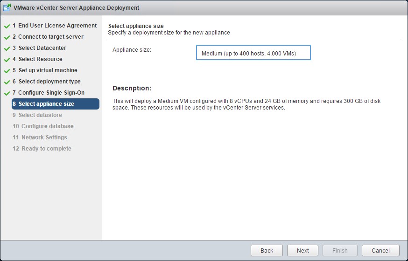This screenshot has width=408, height=261.
Task: Select highlighted step 8 Select appliance size
Action: pos(56,104)
